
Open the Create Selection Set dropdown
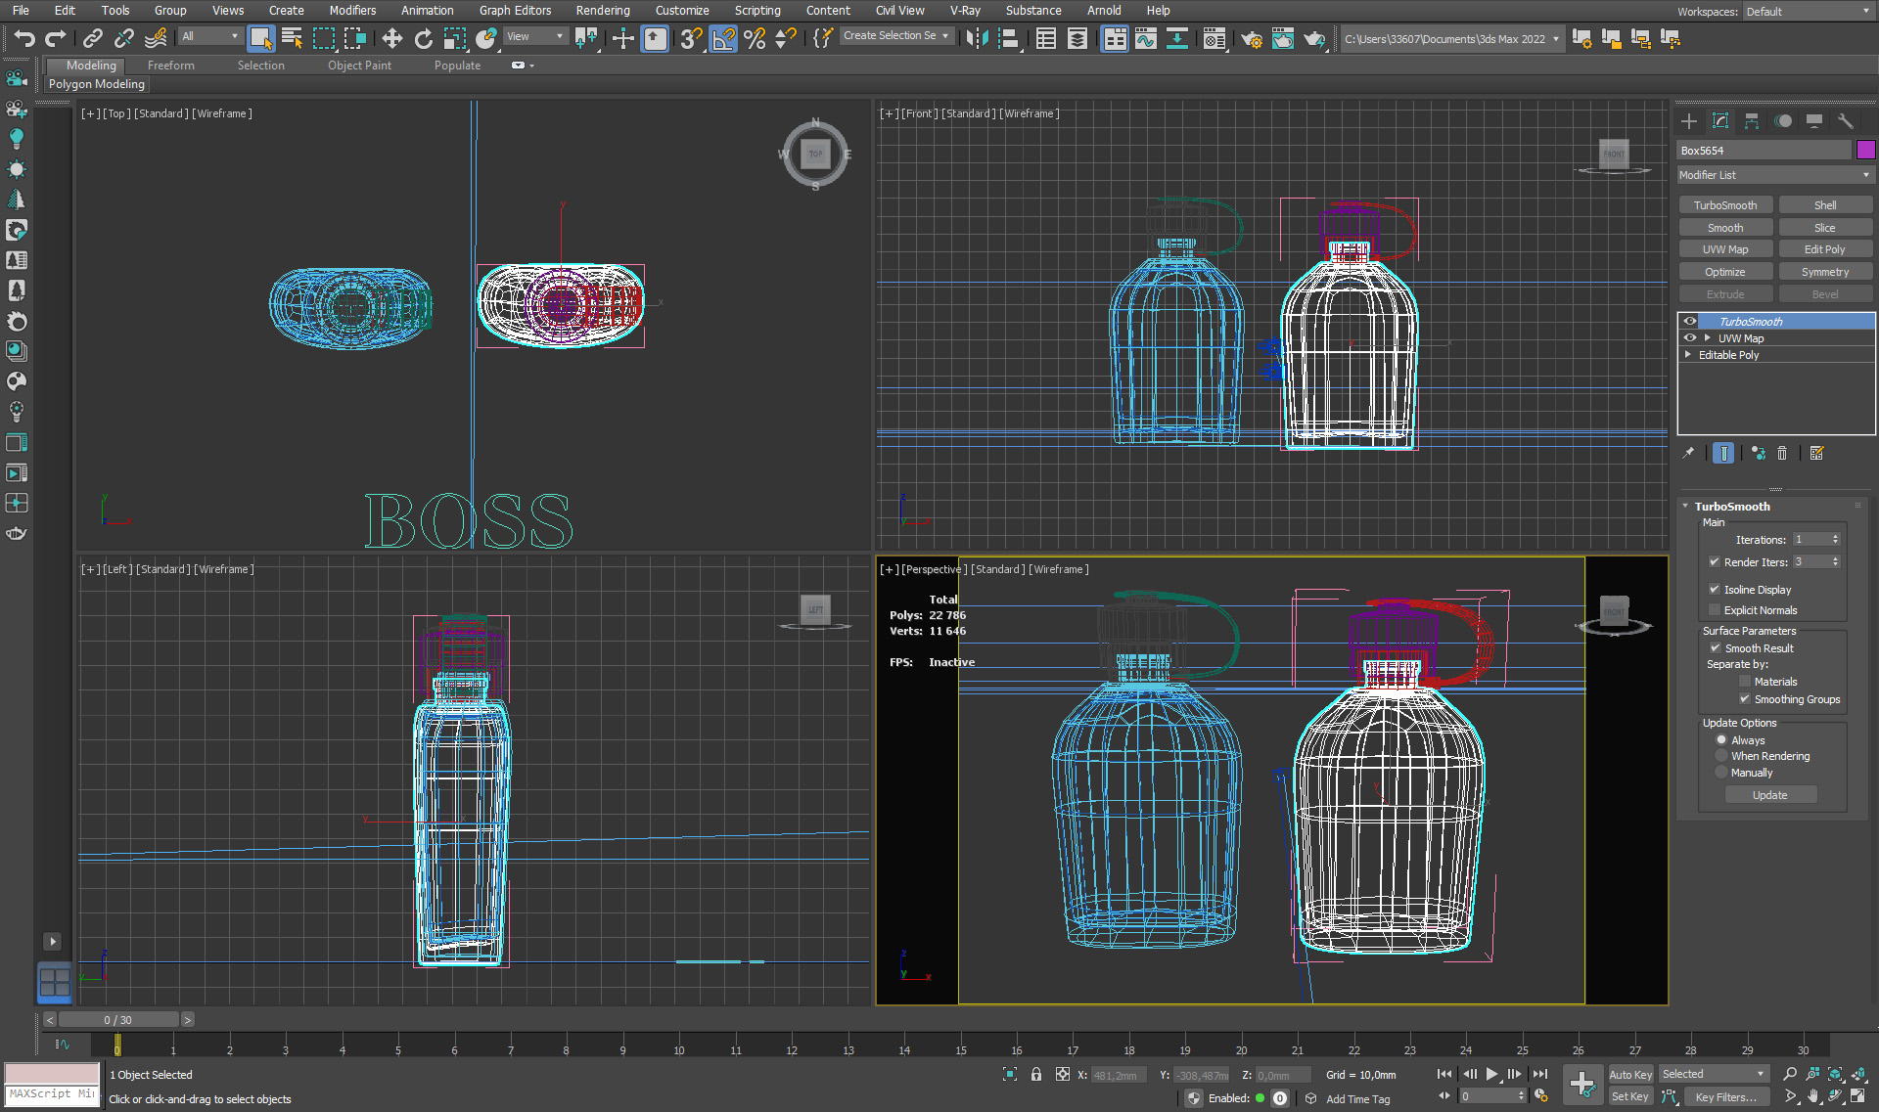(895, 36)
